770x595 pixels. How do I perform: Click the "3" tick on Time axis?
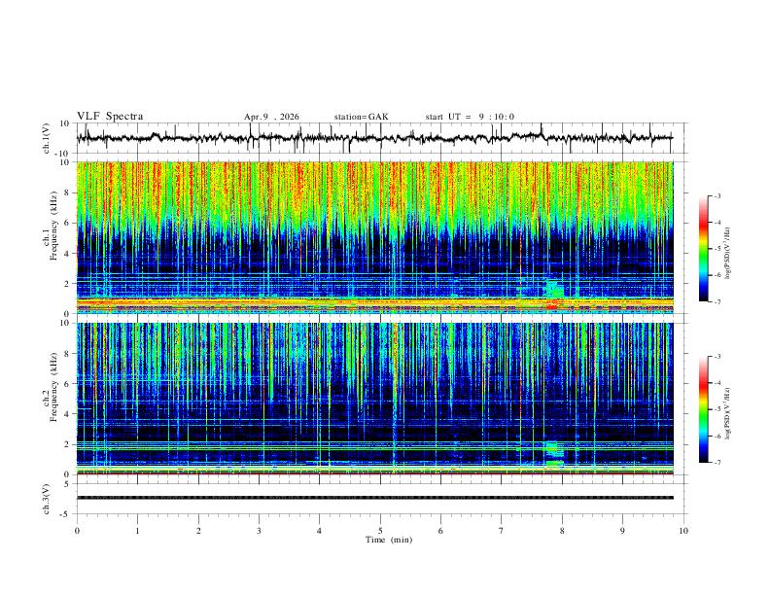coord(259,531)
